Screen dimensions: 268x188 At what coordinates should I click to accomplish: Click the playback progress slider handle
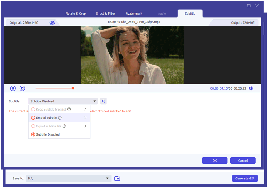click(x=73, y=88)
